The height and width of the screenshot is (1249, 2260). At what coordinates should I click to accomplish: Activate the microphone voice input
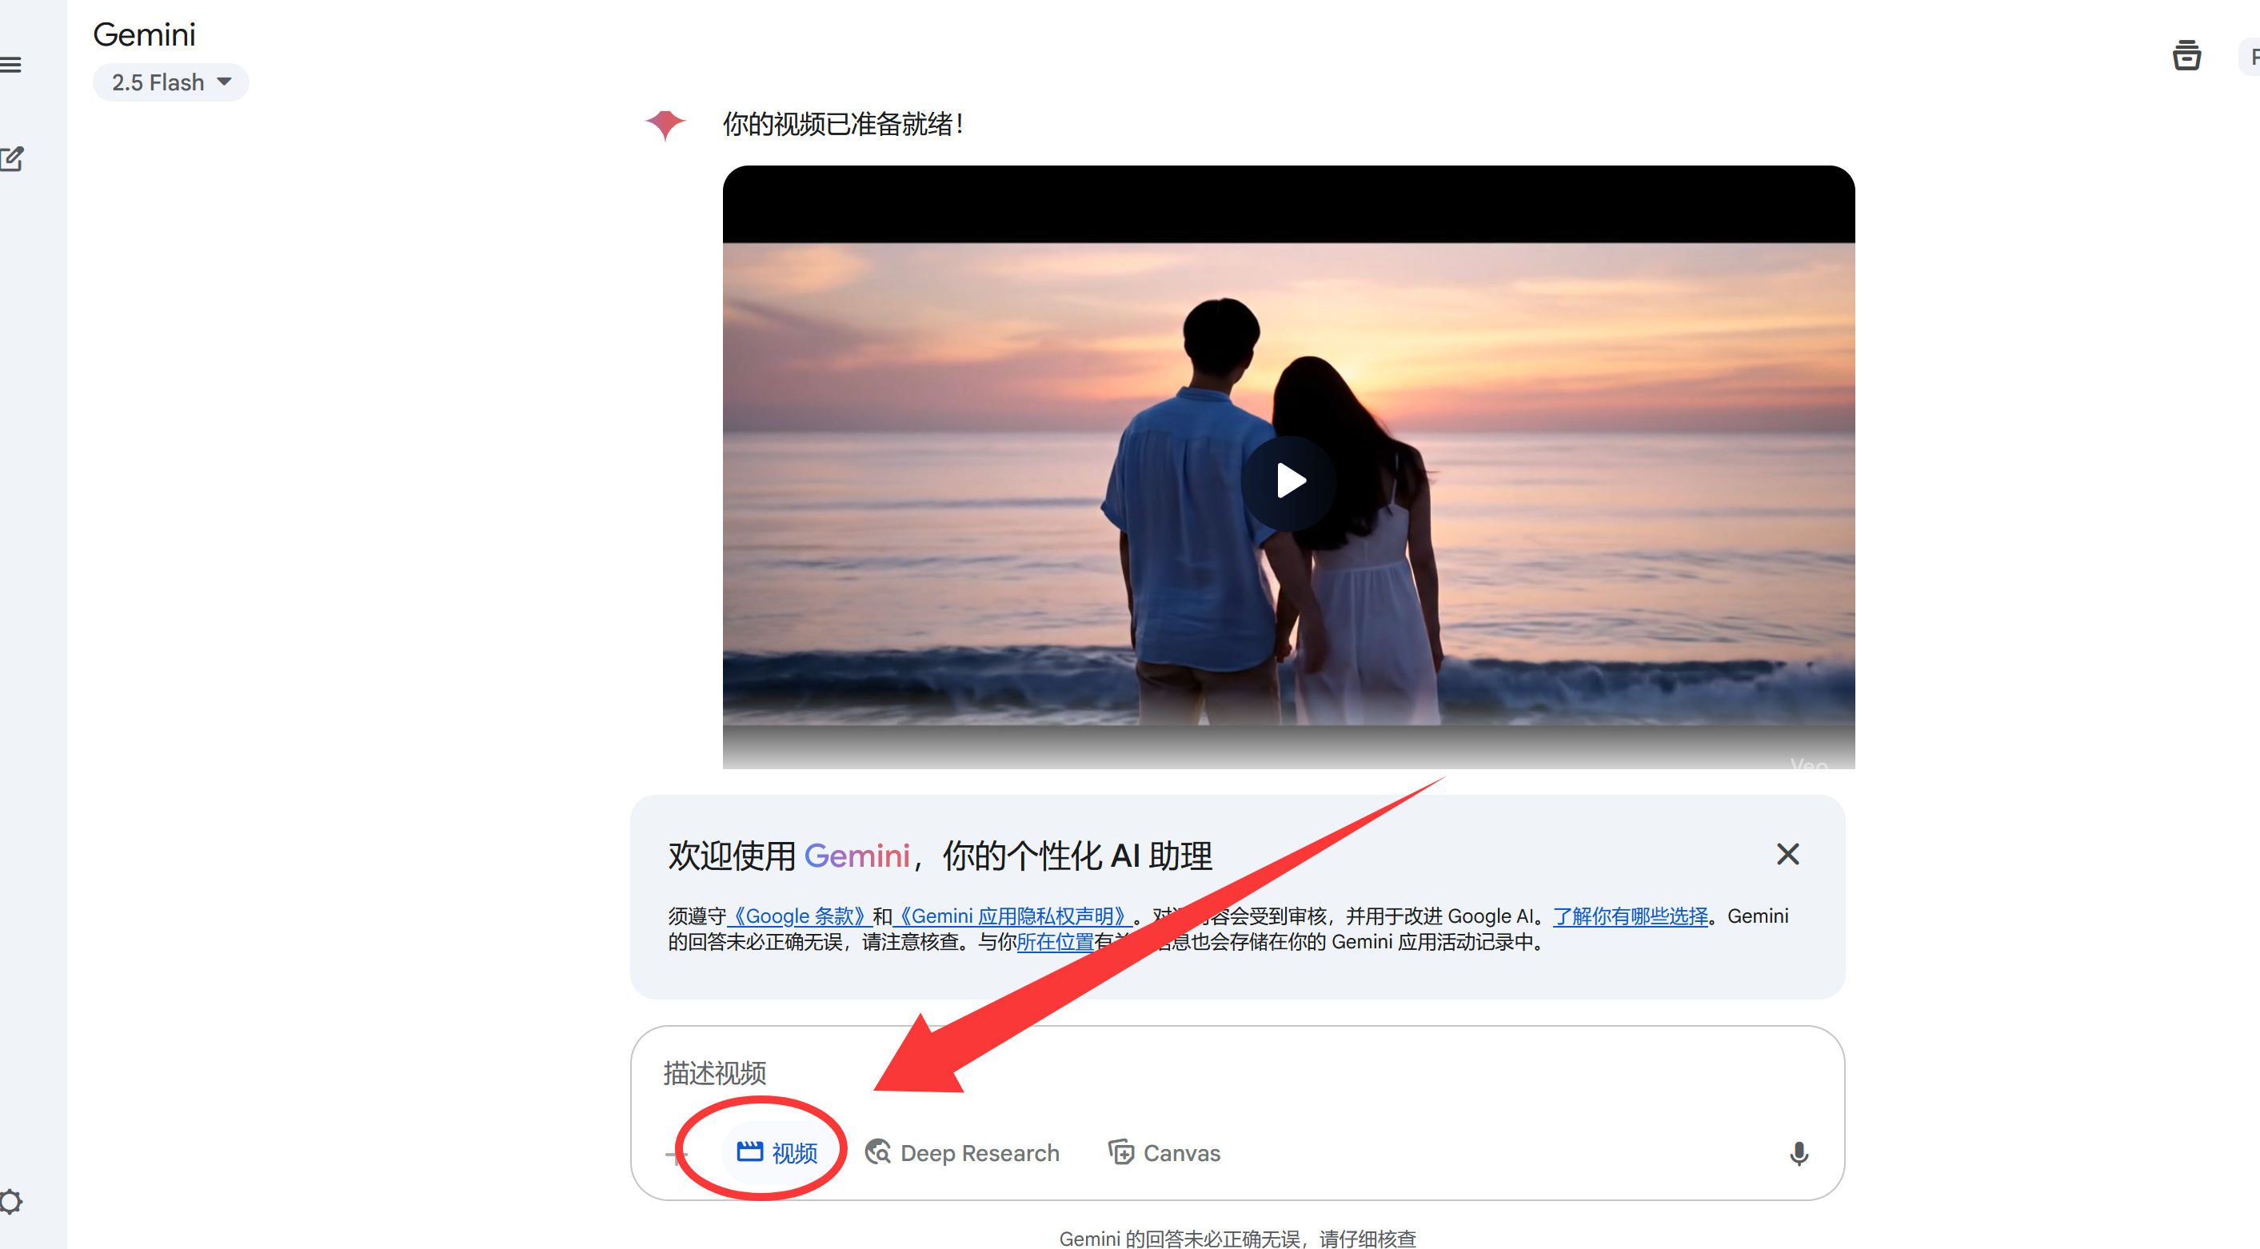pos(1798,1152)
